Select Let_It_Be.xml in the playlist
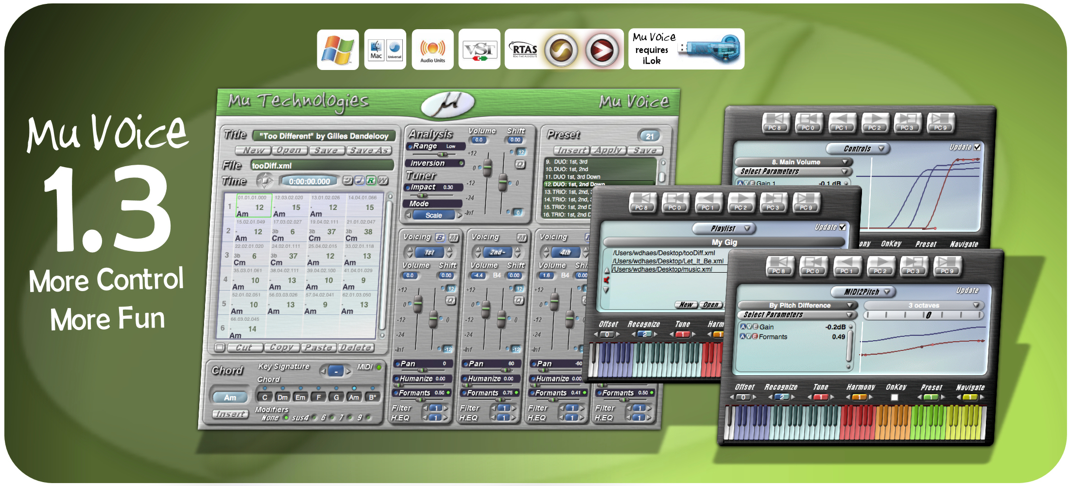The height and width of the screenshot is (486, 1069). tap(668, 261)
